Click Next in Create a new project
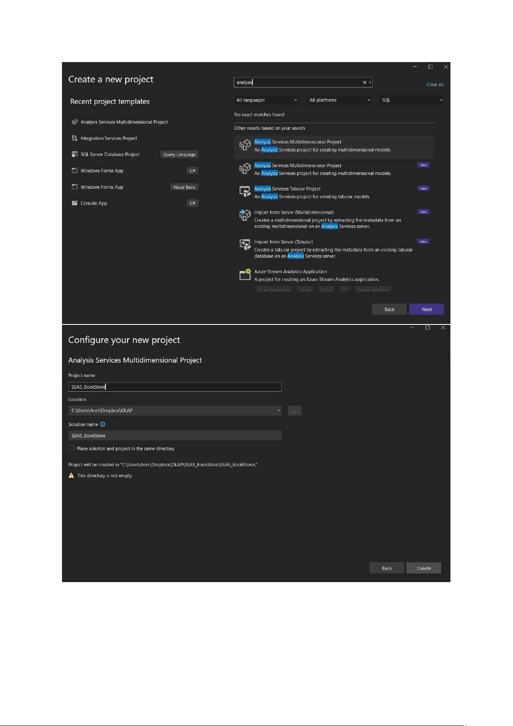Viewport: 513px width, 726px height. click(x=426, y=309)
